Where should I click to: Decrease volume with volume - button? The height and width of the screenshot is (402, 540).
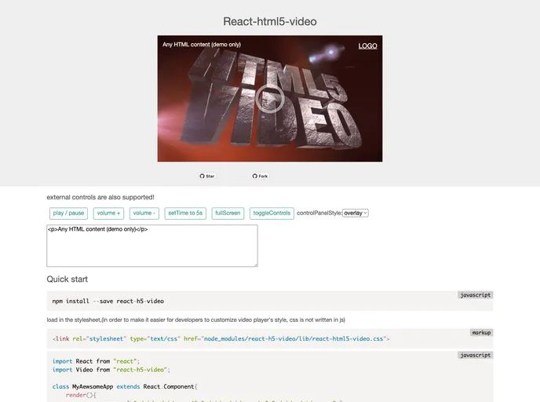(x=144, y=214)
